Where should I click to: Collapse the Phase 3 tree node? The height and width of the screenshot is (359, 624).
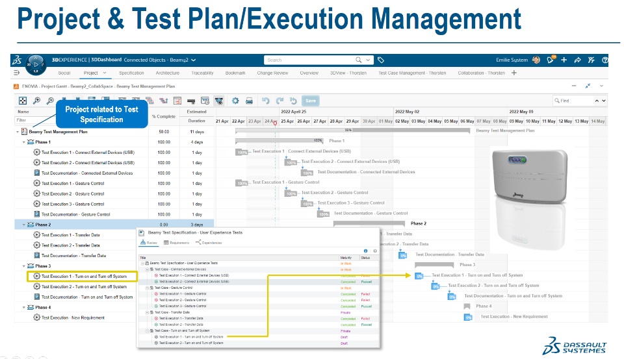tap(24, 266)
